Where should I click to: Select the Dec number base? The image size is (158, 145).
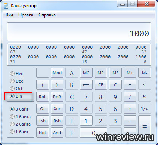click(16, 81)
